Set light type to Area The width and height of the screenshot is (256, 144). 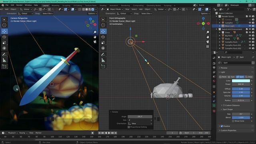click(x=249, y=77)
